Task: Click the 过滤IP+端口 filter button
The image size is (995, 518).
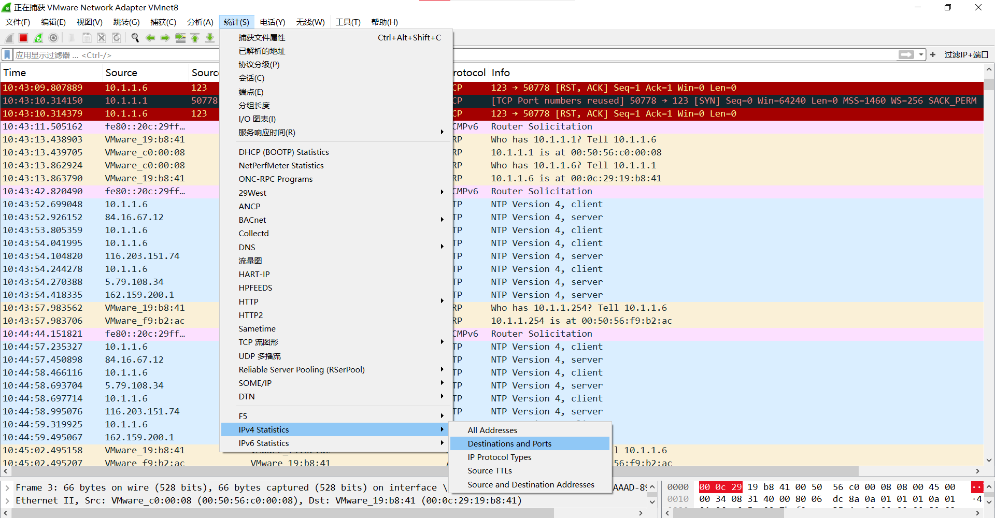Action: tap(966, 54)
